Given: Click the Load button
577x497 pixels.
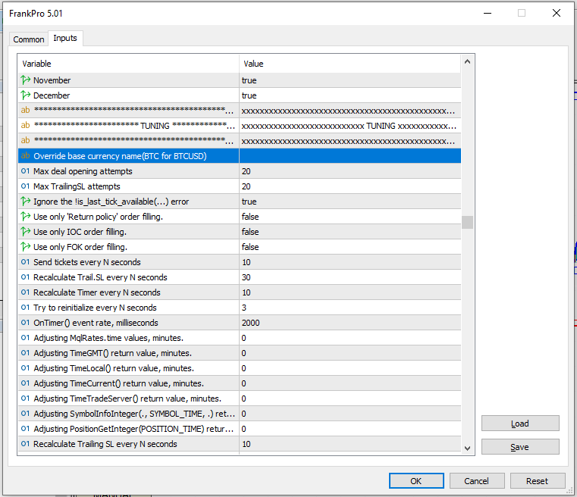Looking at the screenshot, I should [520, 424].
